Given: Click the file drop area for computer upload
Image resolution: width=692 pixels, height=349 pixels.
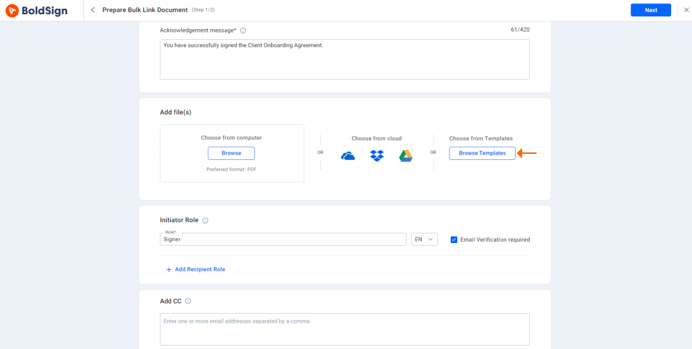Looking at the screenshot, I should (232, 153).
